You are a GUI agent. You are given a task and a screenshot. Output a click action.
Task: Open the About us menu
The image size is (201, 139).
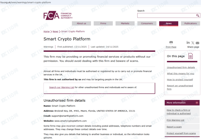point(81,24)
